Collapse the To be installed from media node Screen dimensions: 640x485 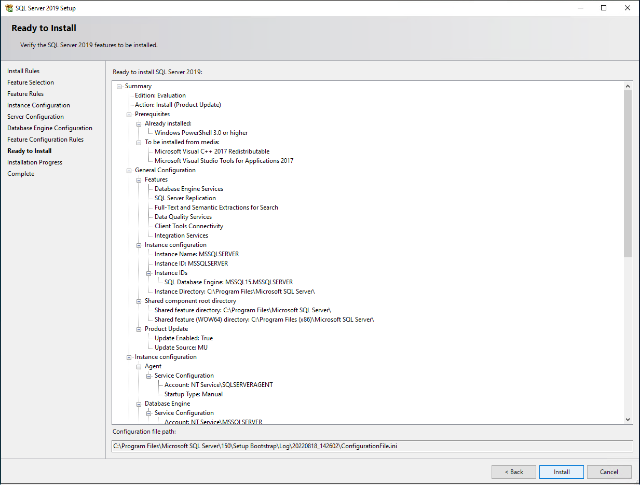point(139,143)
